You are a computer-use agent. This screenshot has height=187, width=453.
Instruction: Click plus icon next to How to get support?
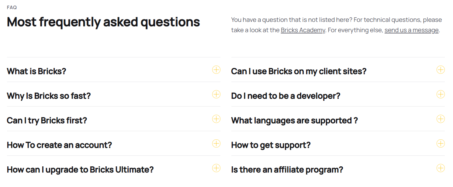click(441, 144)
